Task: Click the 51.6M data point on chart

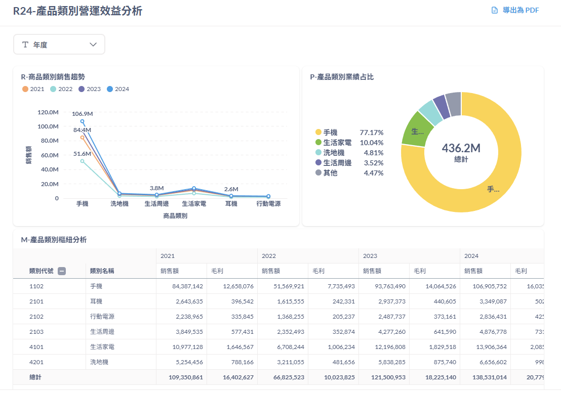Action: click(83, 161)
